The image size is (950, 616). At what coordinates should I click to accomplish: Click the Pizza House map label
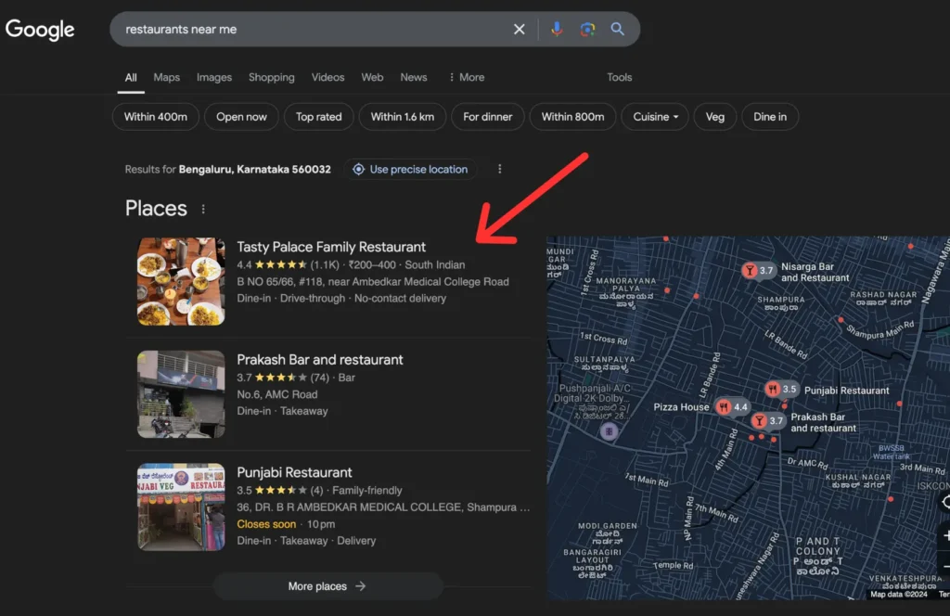pyautogui.click(x=681, y=407)
